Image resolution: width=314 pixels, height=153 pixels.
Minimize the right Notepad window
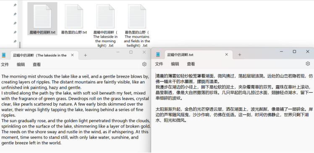(281, 51)
